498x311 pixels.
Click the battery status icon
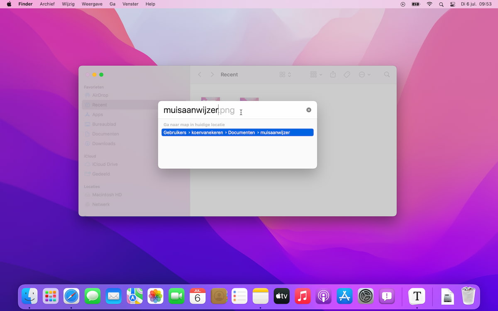(415, 4)
